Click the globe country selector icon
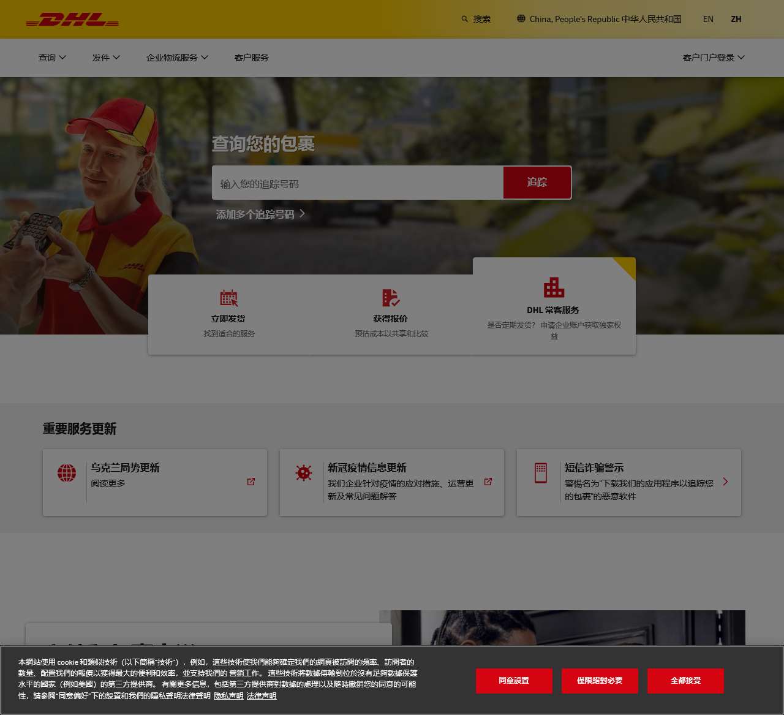This screenshot has height=715, width=784. [521, 19]
